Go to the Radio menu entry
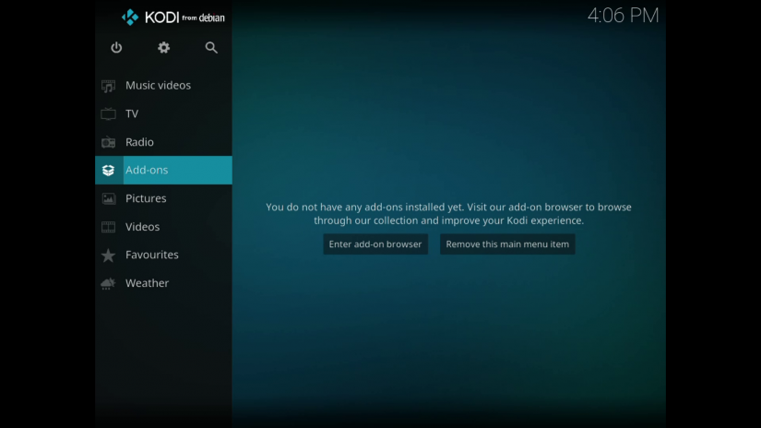The height and width of the screenshot is (428, 761). click(163, 142)
